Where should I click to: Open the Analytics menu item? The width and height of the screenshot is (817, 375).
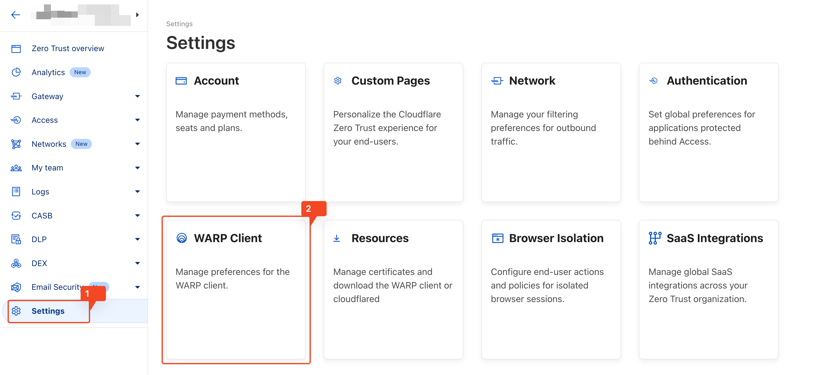coord(48,72)
